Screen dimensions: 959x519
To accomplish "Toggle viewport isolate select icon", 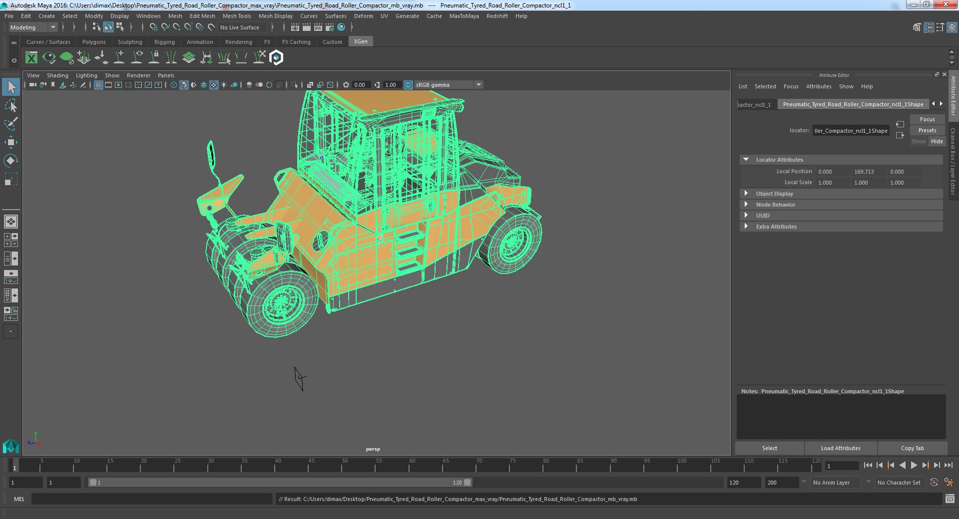I will click(x=295, y=85).
